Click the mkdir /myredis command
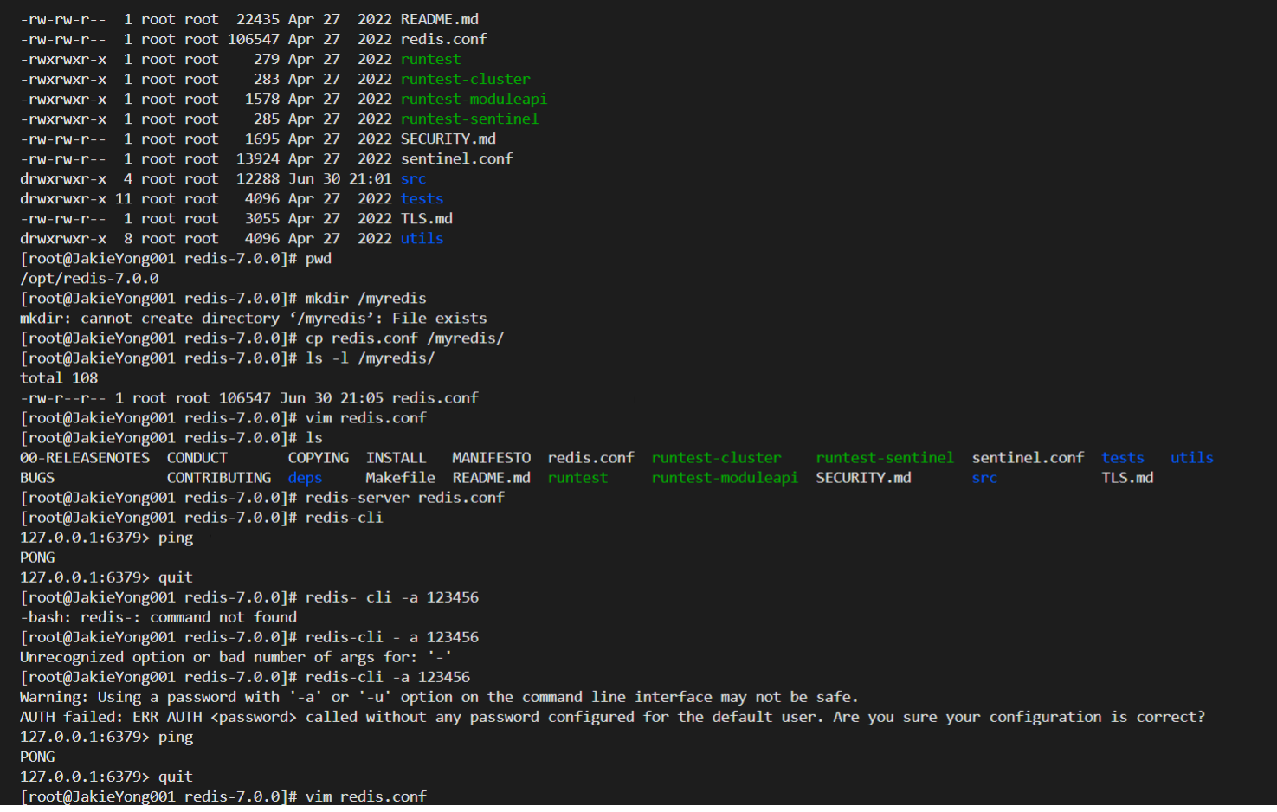The width and height of the screenshot is (1277, 812). pos(365,298)
